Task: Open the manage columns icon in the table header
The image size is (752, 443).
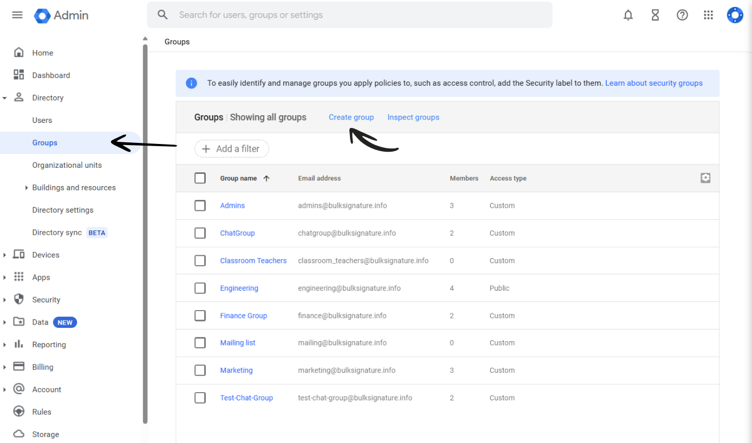Action: tap(705, 178)
